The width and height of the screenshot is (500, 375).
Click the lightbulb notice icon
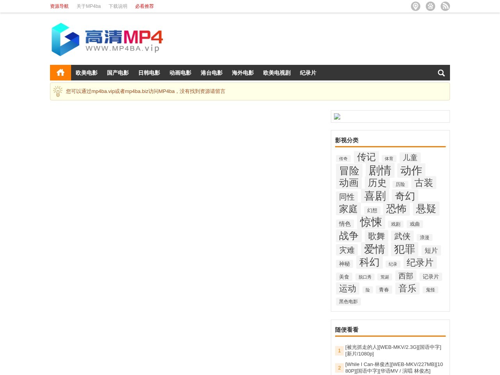[x=58, y=91]
